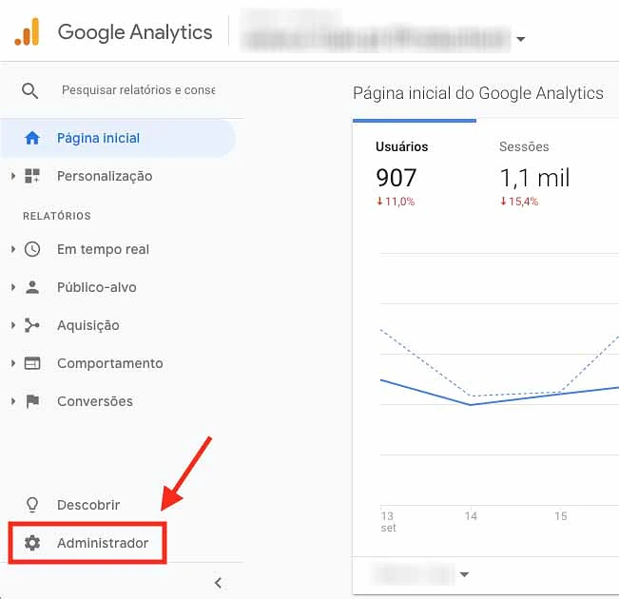Click the 14 date axis label
Image resolution: width=619 pixels, height=599 pixels.
(471, 516)
